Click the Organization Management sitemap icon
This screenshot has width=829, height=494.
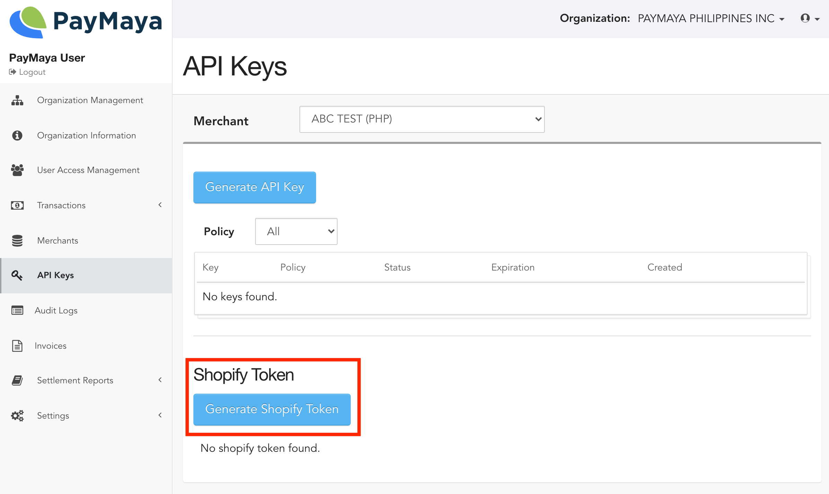click(17, 100)
